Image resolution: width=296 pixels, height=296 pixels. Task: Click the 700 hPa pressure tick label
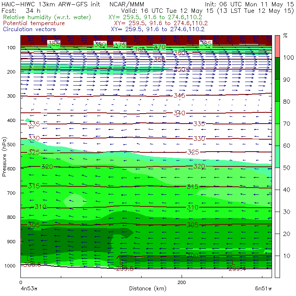coord(11,193)
